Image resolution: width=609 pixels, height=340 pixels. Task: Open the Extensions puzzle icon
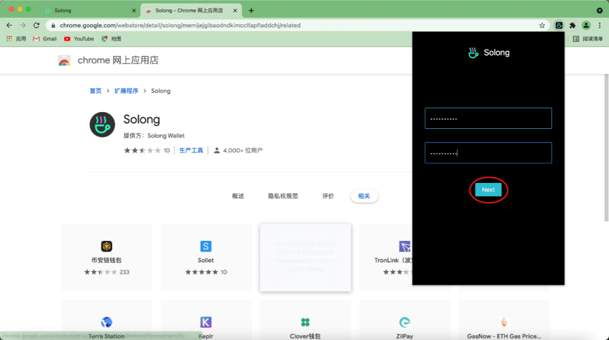[x=572, y=25]
